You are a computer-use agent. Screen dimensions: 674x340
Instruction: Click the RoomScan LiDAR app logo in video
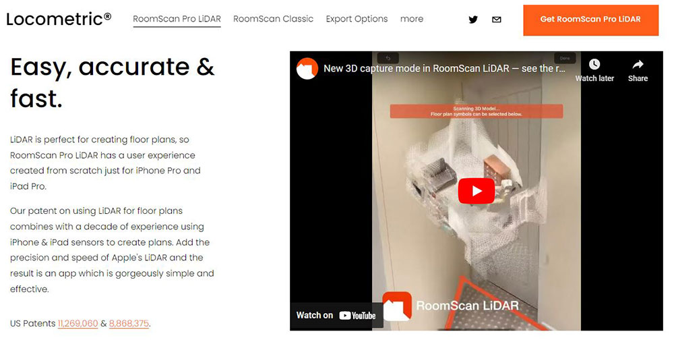click(x=397, y=306)
